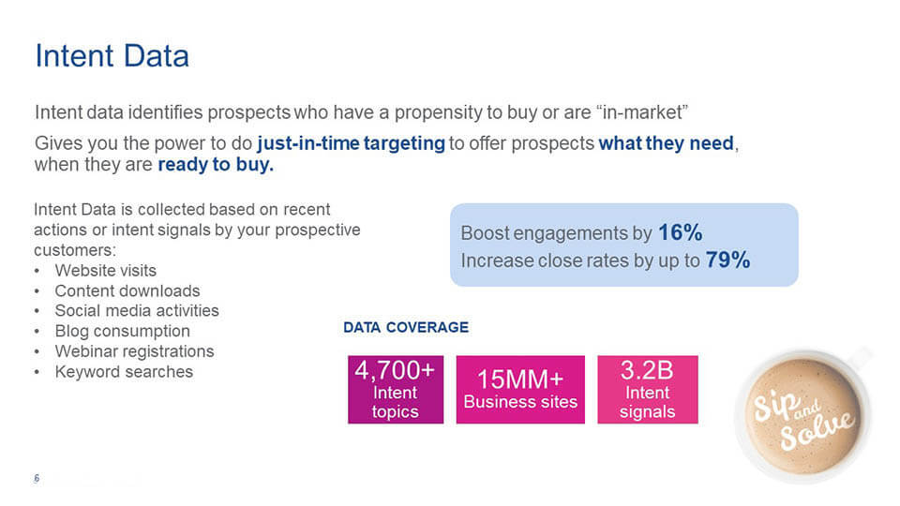Screen dimensions: 900x506
Task: Select the "4,700+ Intent topics" box
Action: tap(395, 389)
